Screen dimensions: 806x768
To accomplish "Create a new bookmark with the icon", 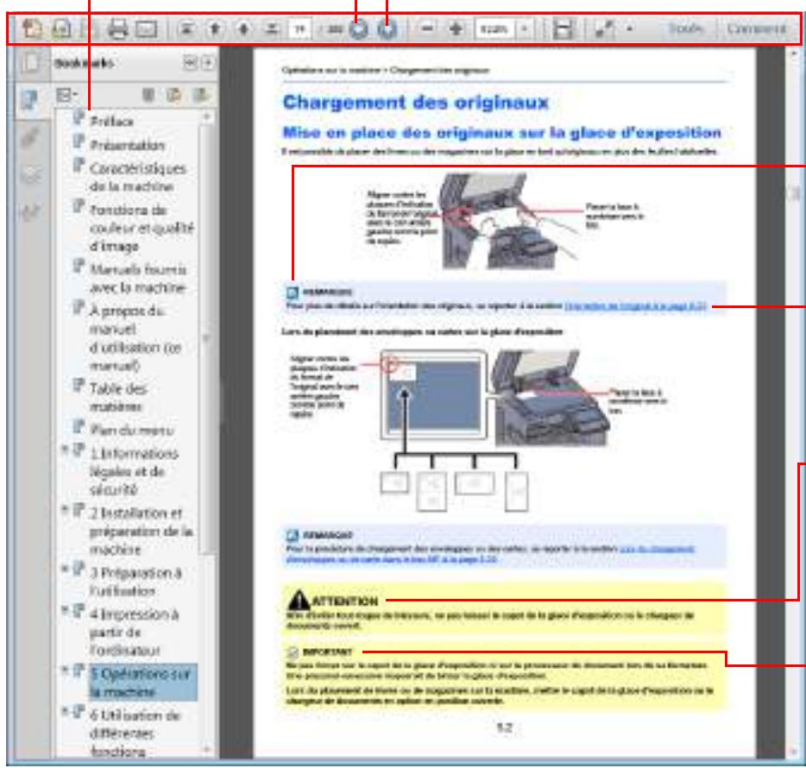I will pyautogui.click(x=173, y=95).
